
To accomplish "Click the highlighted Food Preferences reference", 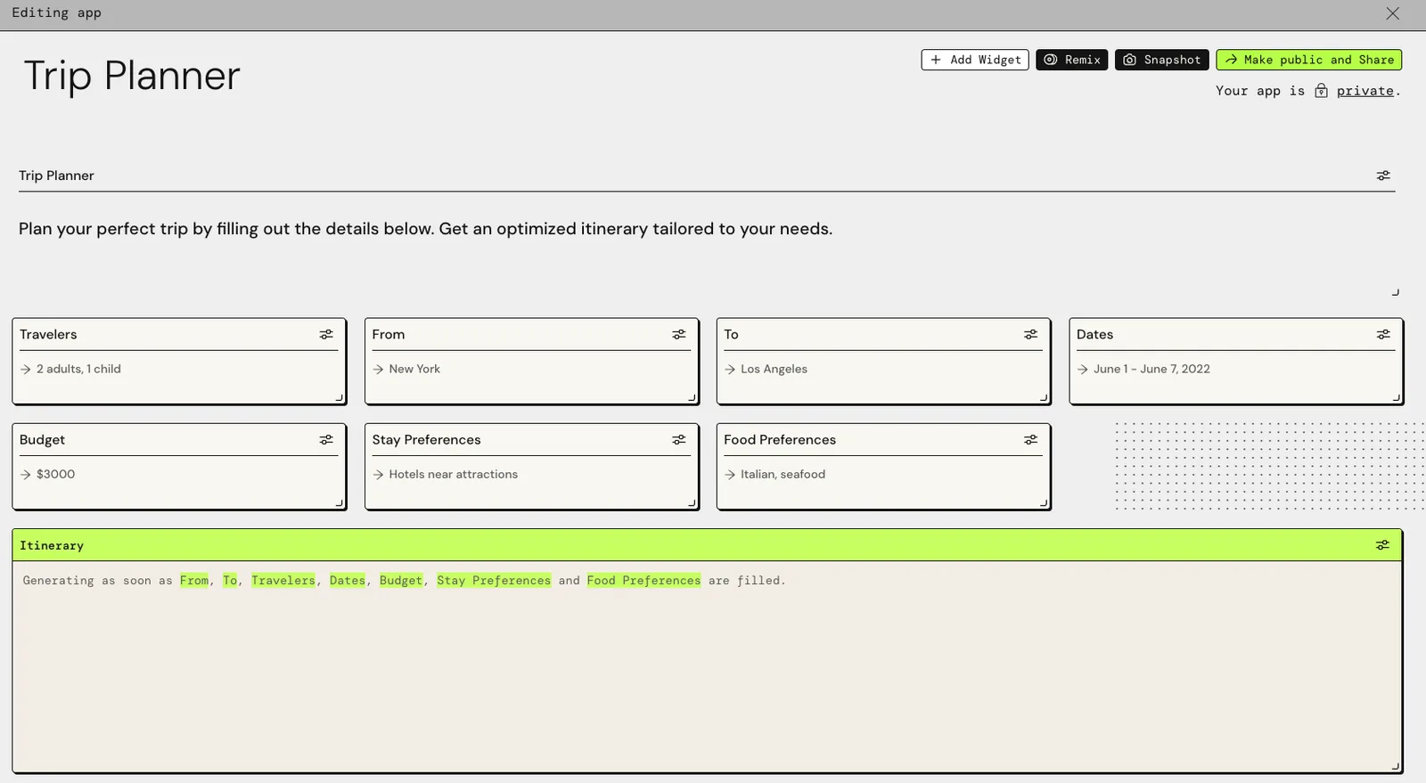I will point(643,581).
